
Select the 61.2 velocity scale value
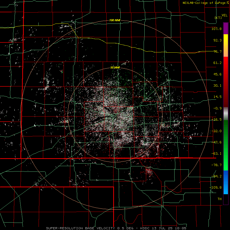(x=217, y=63)
